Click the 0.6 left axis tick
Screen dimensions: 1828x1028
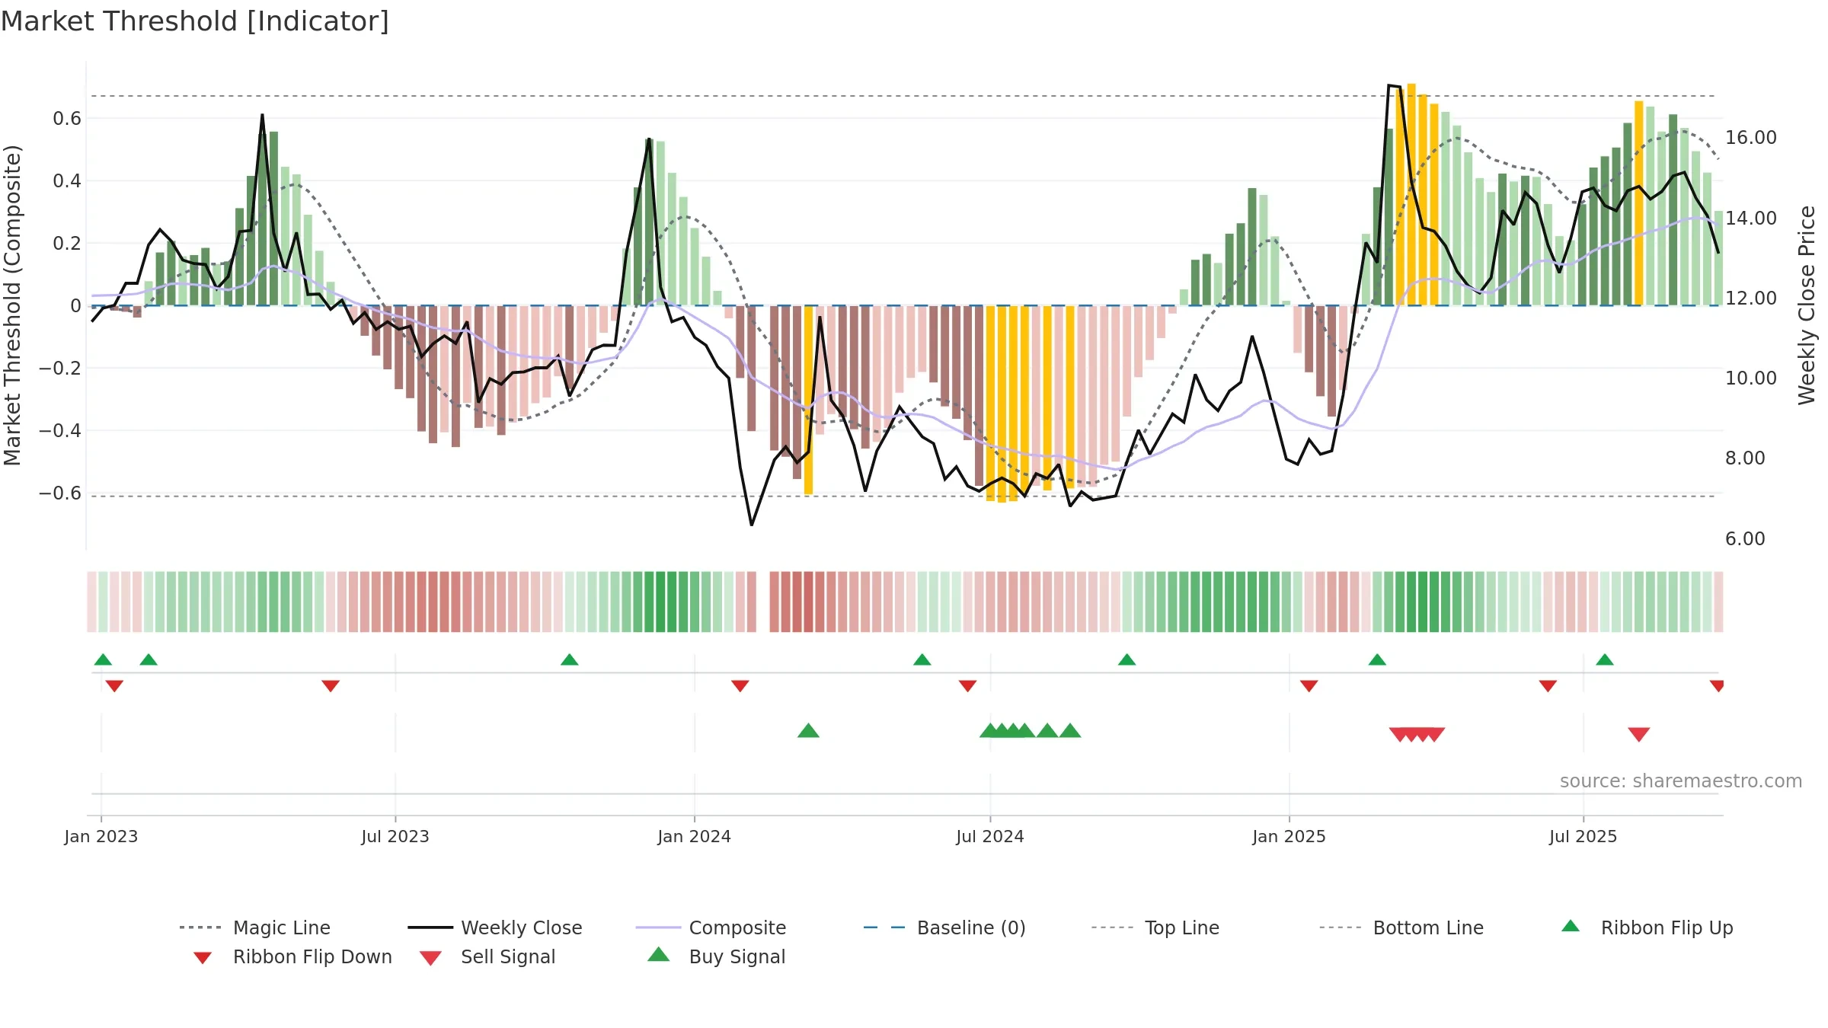coord(67,118)
